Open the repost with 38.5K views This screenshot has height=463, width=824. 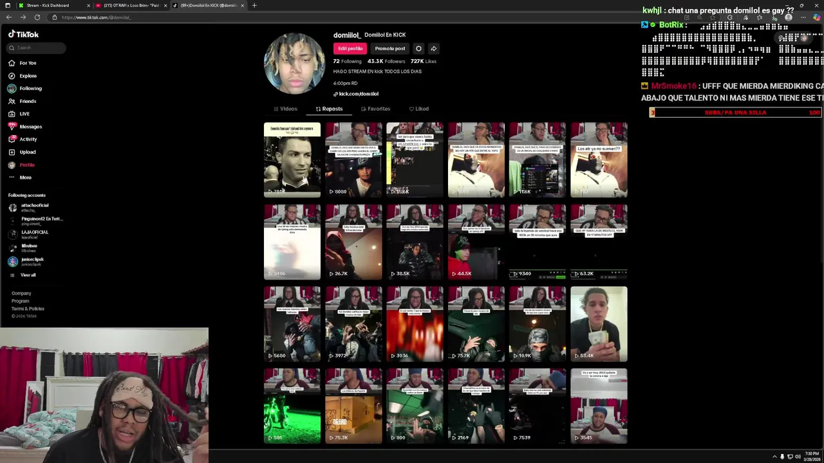coord(415,242)
